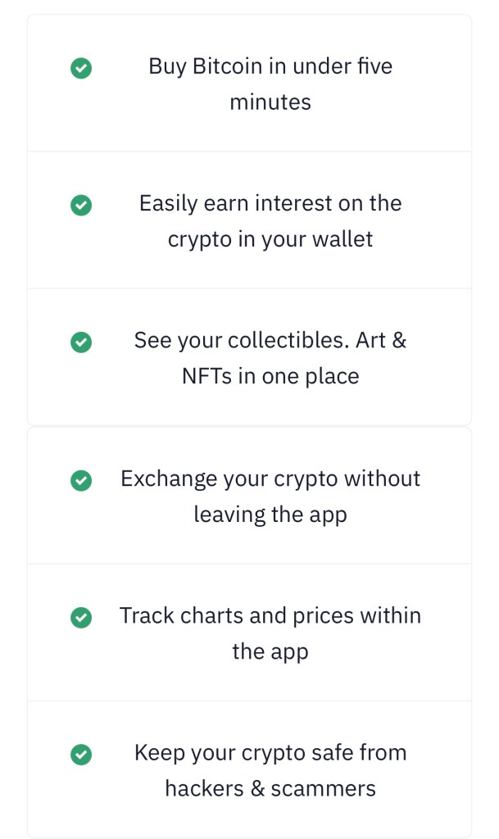Viewport: 499px width, 839px height.
Task: Click 'Track charts and prices within the app'
Action: click(x=270, y=633)
